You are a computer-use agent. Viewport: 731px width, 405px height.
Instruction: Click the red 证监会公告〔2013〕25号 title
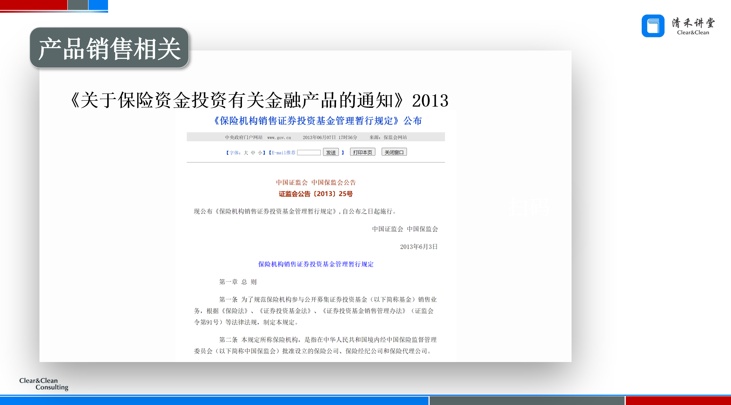click(x=316, y=194)
